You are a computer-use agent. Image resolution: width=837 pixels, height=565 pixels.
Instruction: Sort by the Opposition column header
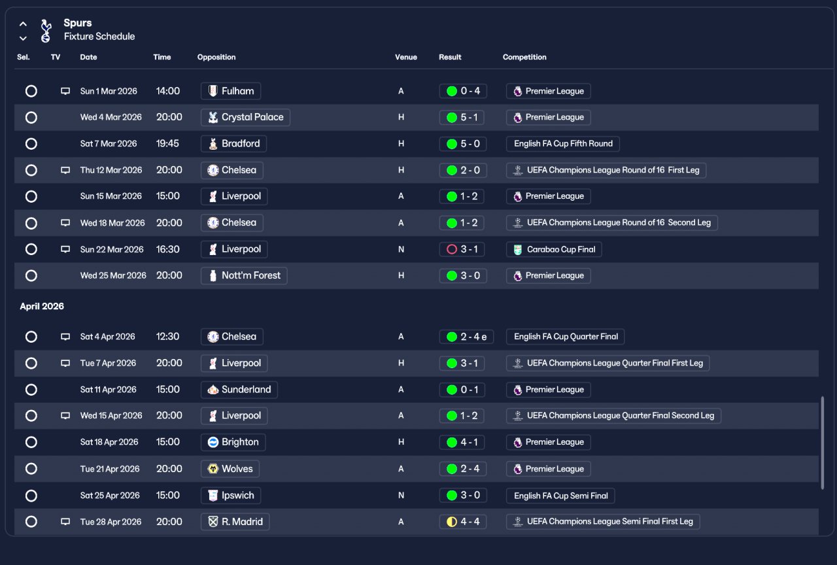(x=216, y=57)
